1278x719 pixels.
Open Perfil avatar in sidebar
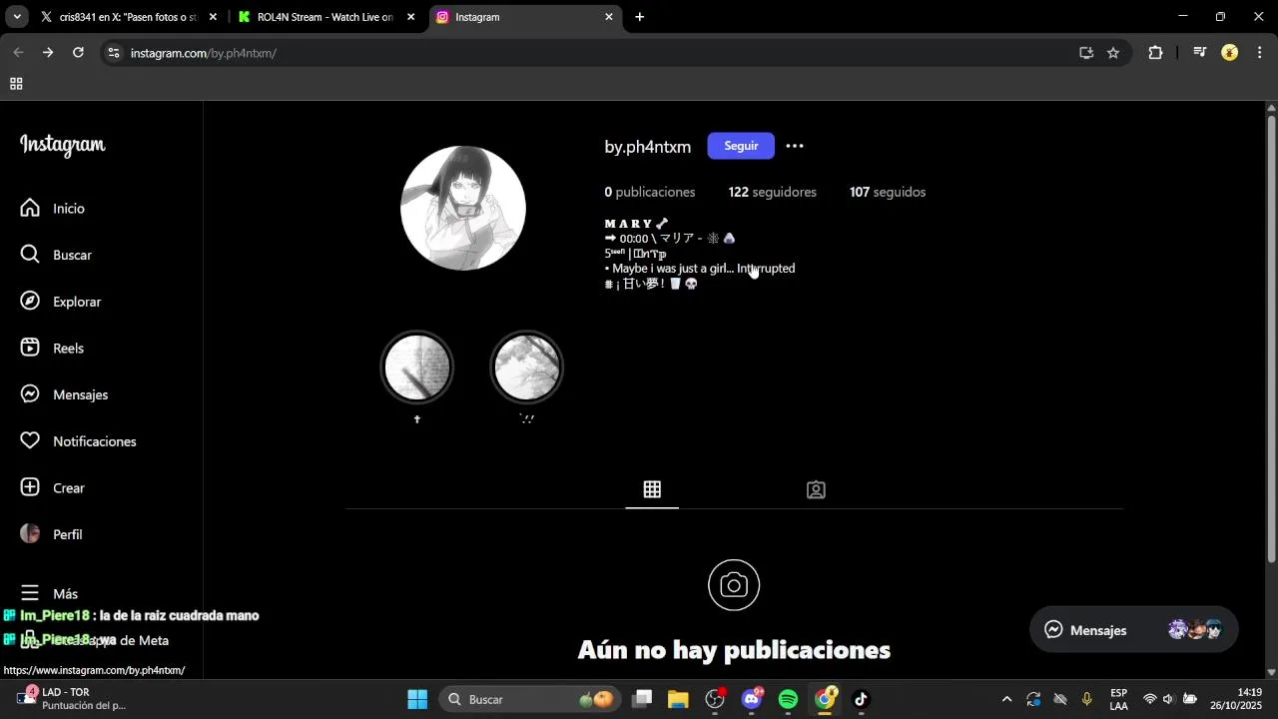[30, 534]
